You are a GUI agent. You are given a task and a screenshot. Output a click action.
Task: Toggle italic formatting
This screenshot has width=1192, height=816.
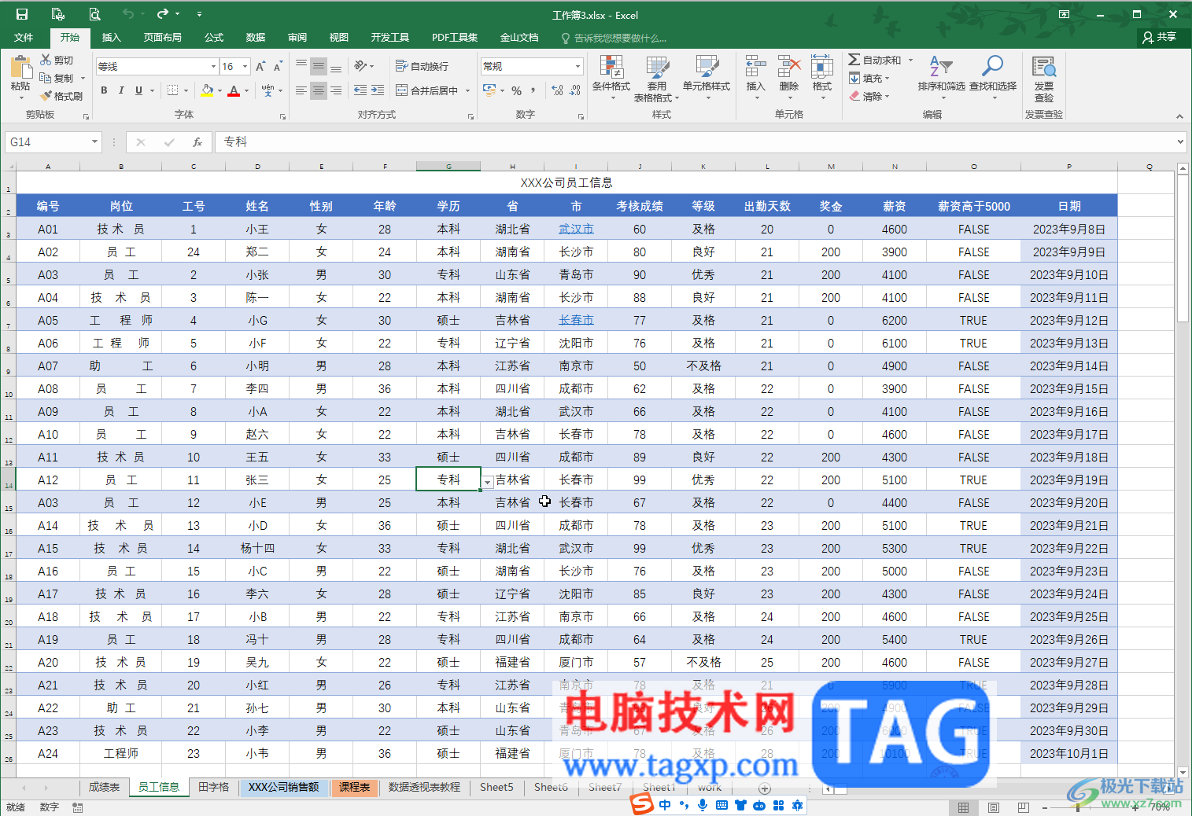pos(121,90)
